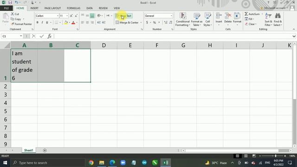Toggle Bold formatting
Image resolution: width=297 pixels, height=167 pixels.
coord(38,23)
